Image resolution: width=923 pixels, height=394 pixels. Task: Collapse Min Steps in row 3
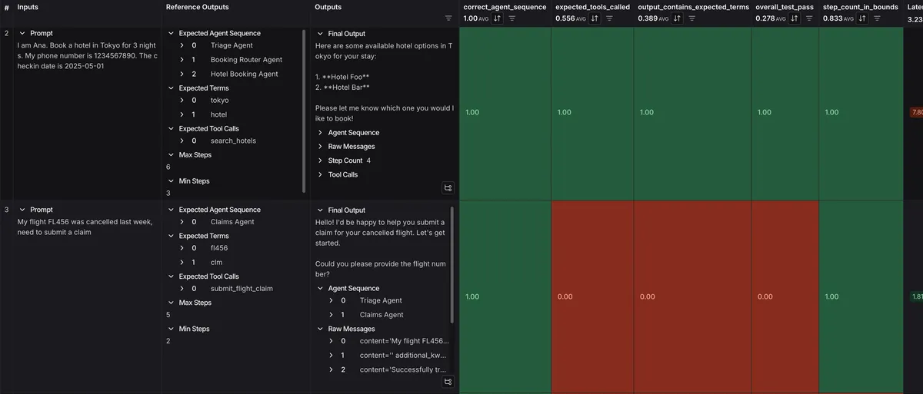pos(171,329)
